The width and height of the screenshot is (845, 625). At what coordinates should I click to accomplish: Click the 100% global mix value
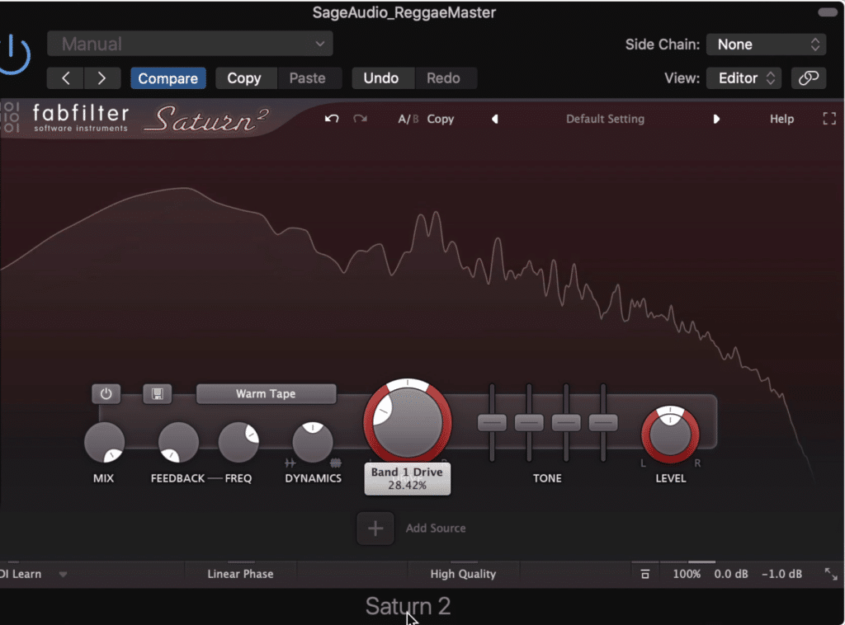tap(687, 574)
